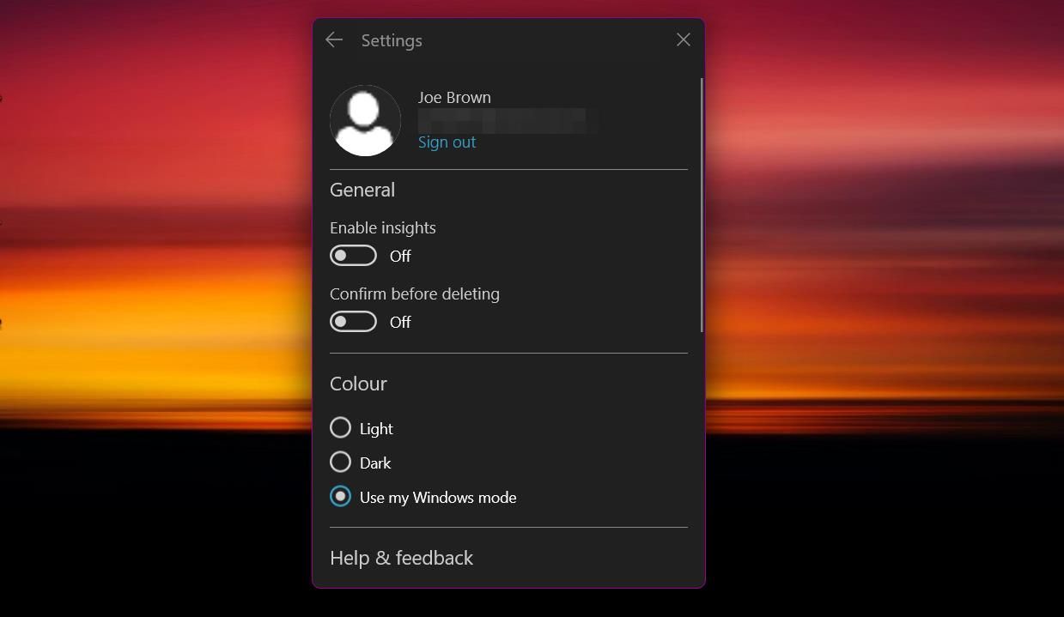
Task: Select Use my Windows mode
Action: point(340,496)
